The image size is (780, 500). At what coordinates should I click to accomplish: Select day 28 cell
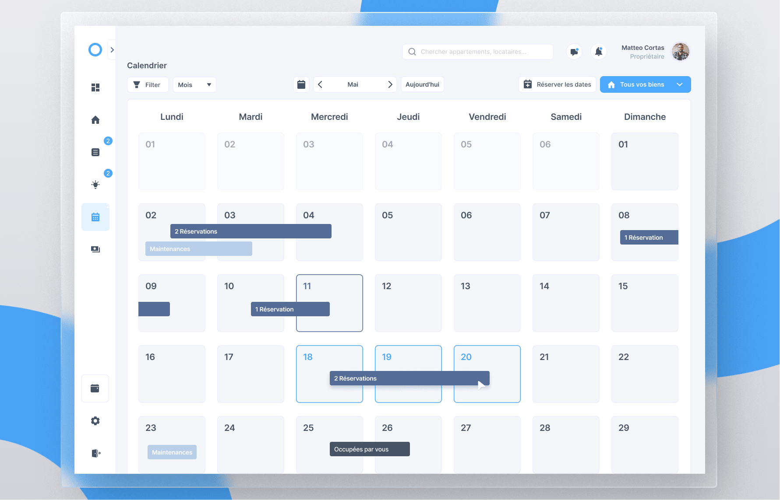coord(566,445)
